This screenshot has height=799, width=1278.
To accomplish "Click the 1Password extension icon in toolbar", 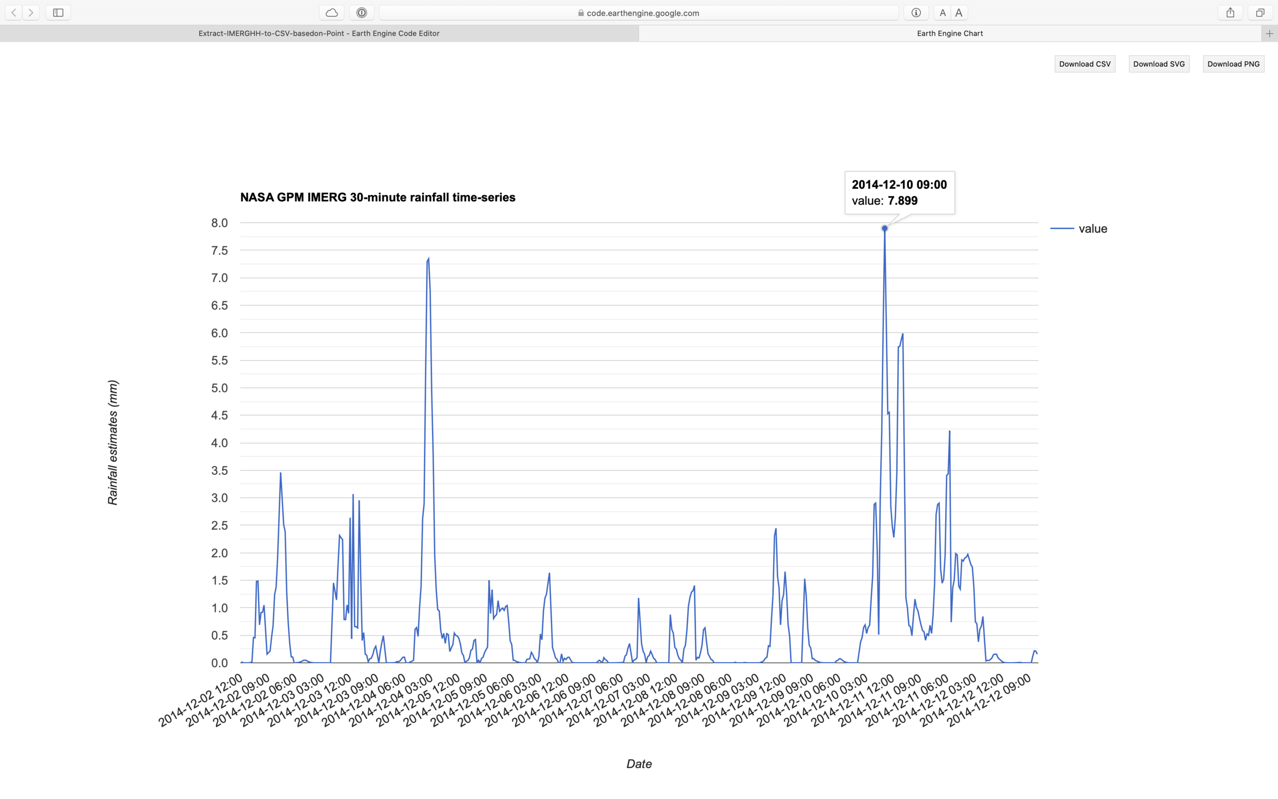I will pos(362,13).
